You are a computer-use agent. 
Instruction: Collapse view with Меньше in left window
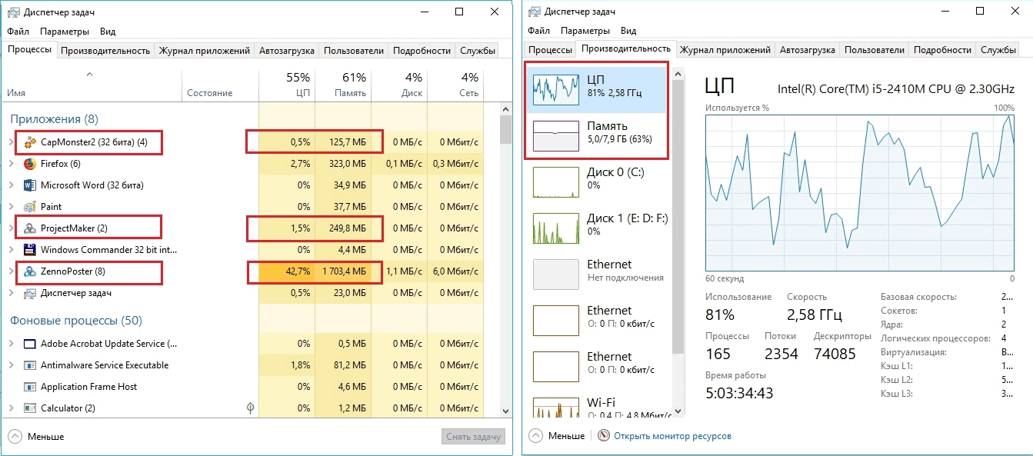[x=36, y=436]
